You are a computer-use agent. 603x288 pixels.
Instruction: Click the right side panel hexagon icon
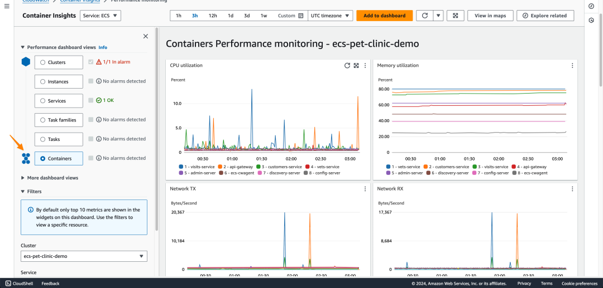point(591,20)
